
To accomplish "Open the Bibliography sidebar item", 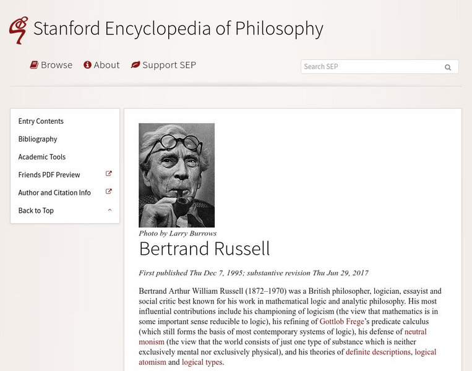I will tap(38, 139).
